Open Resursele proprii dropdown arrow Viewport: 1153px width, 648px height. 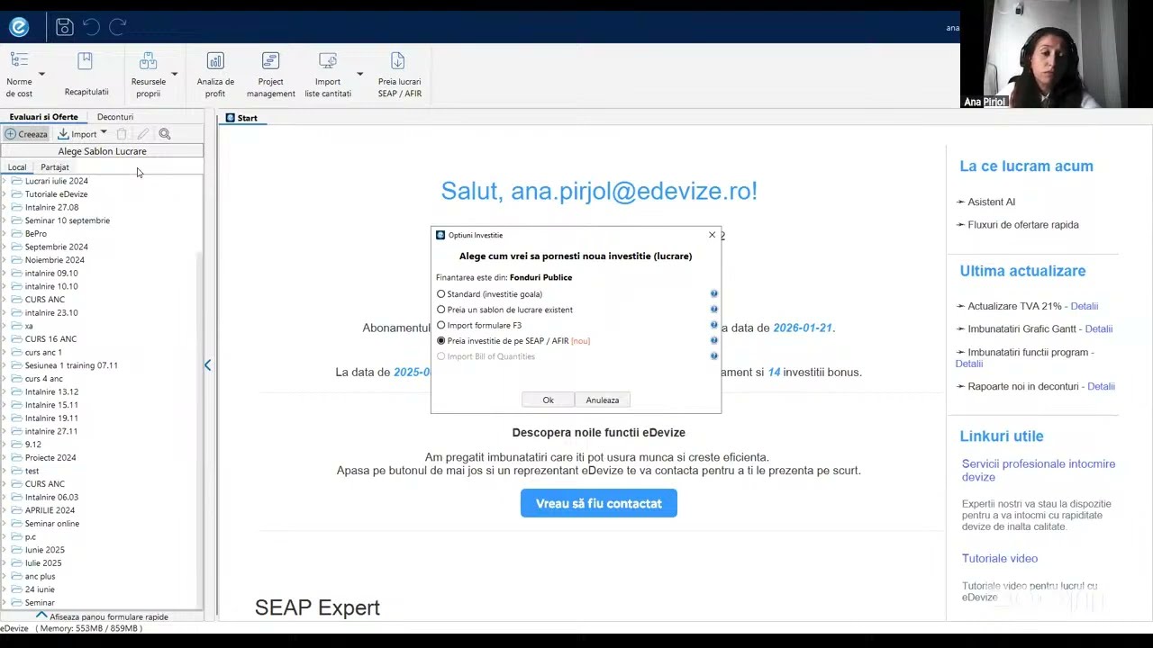point(174,75)
